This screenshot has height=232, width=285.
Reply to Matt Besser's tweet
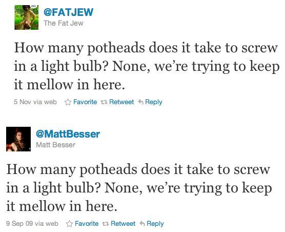(x=152, y=224)
